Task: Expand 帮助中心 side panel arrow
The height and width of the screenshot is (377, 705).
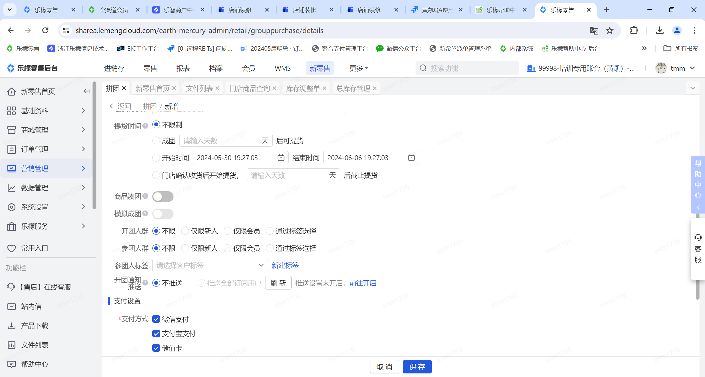Action: [698, 207]
